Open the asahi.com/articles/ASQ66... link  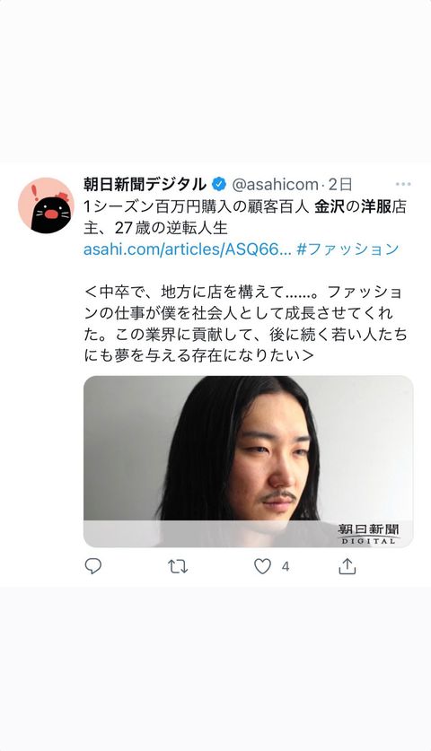click(x=187, y=249)
